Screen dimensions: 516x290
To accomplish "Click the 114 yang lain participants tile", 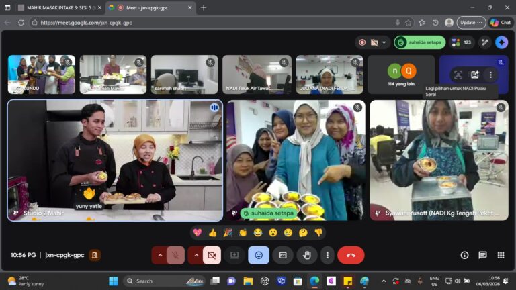I will click(x=401, y=74).
